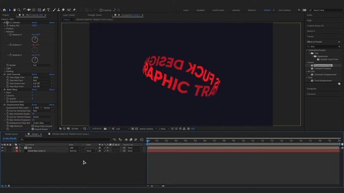Screen dimensions: 344x193
Task: Open the Take Blue From dropdown
Action: coord(42,87)
